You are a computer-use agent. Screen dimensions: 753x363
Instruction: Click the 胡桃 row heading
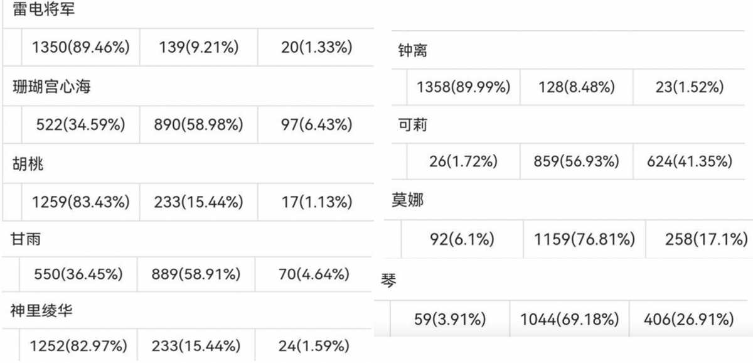[x=28, y=165]
